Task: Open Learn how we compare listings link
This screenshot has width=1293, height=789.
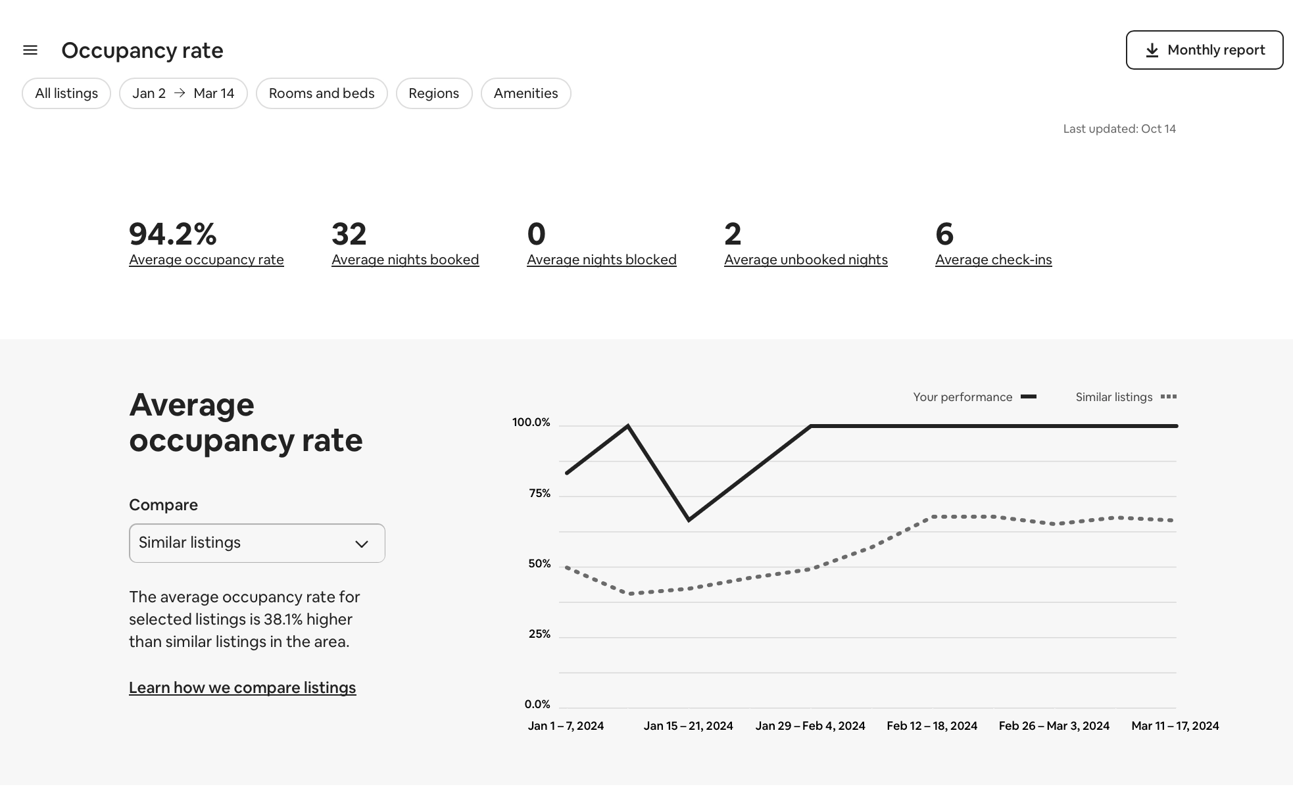Action: tap(242, 688)
